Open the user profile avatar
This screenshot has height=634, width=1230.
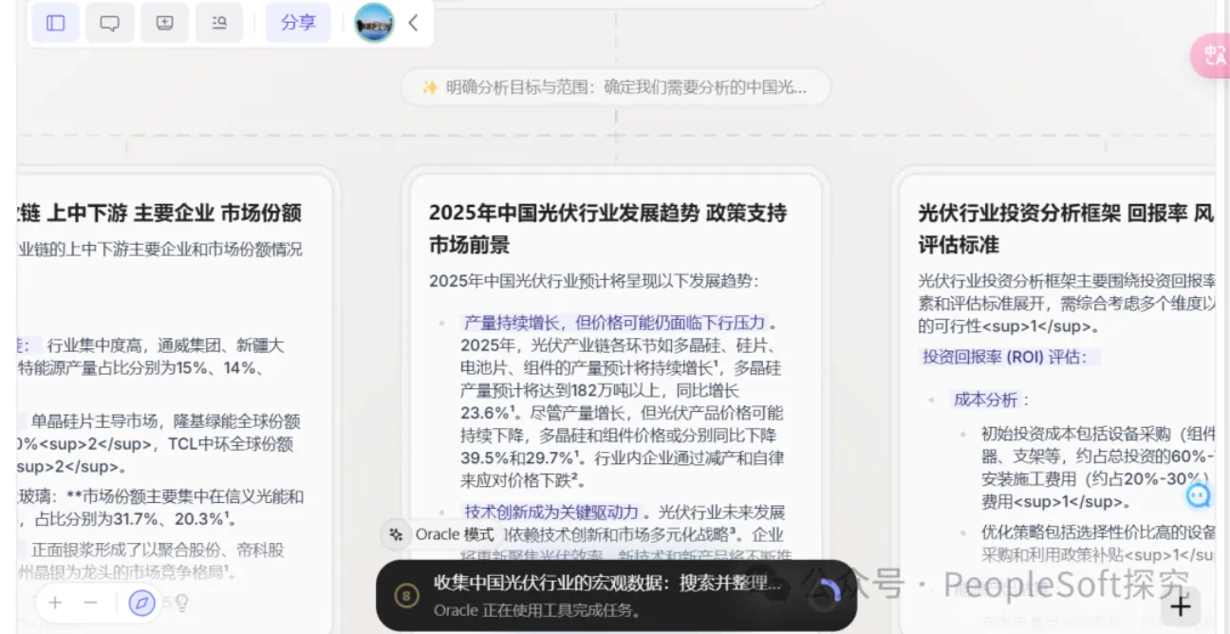(x=374, y=23)
